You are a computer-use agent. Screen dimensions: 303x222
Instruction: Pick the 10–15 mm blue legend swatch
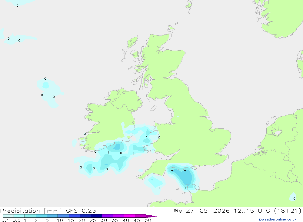(63, 216)
